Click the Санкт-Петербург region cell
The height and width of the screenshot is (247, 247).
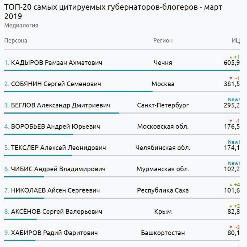[x=163, y=105]
